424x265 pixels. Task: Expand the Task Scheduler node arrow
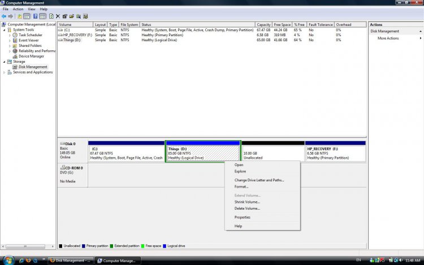(x=10, y=35)
